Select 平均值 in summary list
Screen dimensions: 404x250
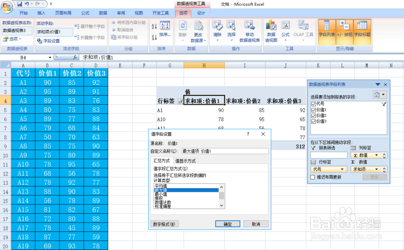[161, 186]
